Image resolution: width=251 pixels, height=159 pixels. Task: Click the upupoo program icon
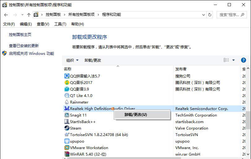pyautogui.click(x=67, y=141)
